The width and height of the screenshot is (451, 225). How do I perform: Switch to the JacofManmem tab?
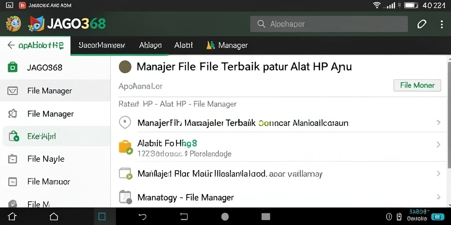click(x=102, y=45)
